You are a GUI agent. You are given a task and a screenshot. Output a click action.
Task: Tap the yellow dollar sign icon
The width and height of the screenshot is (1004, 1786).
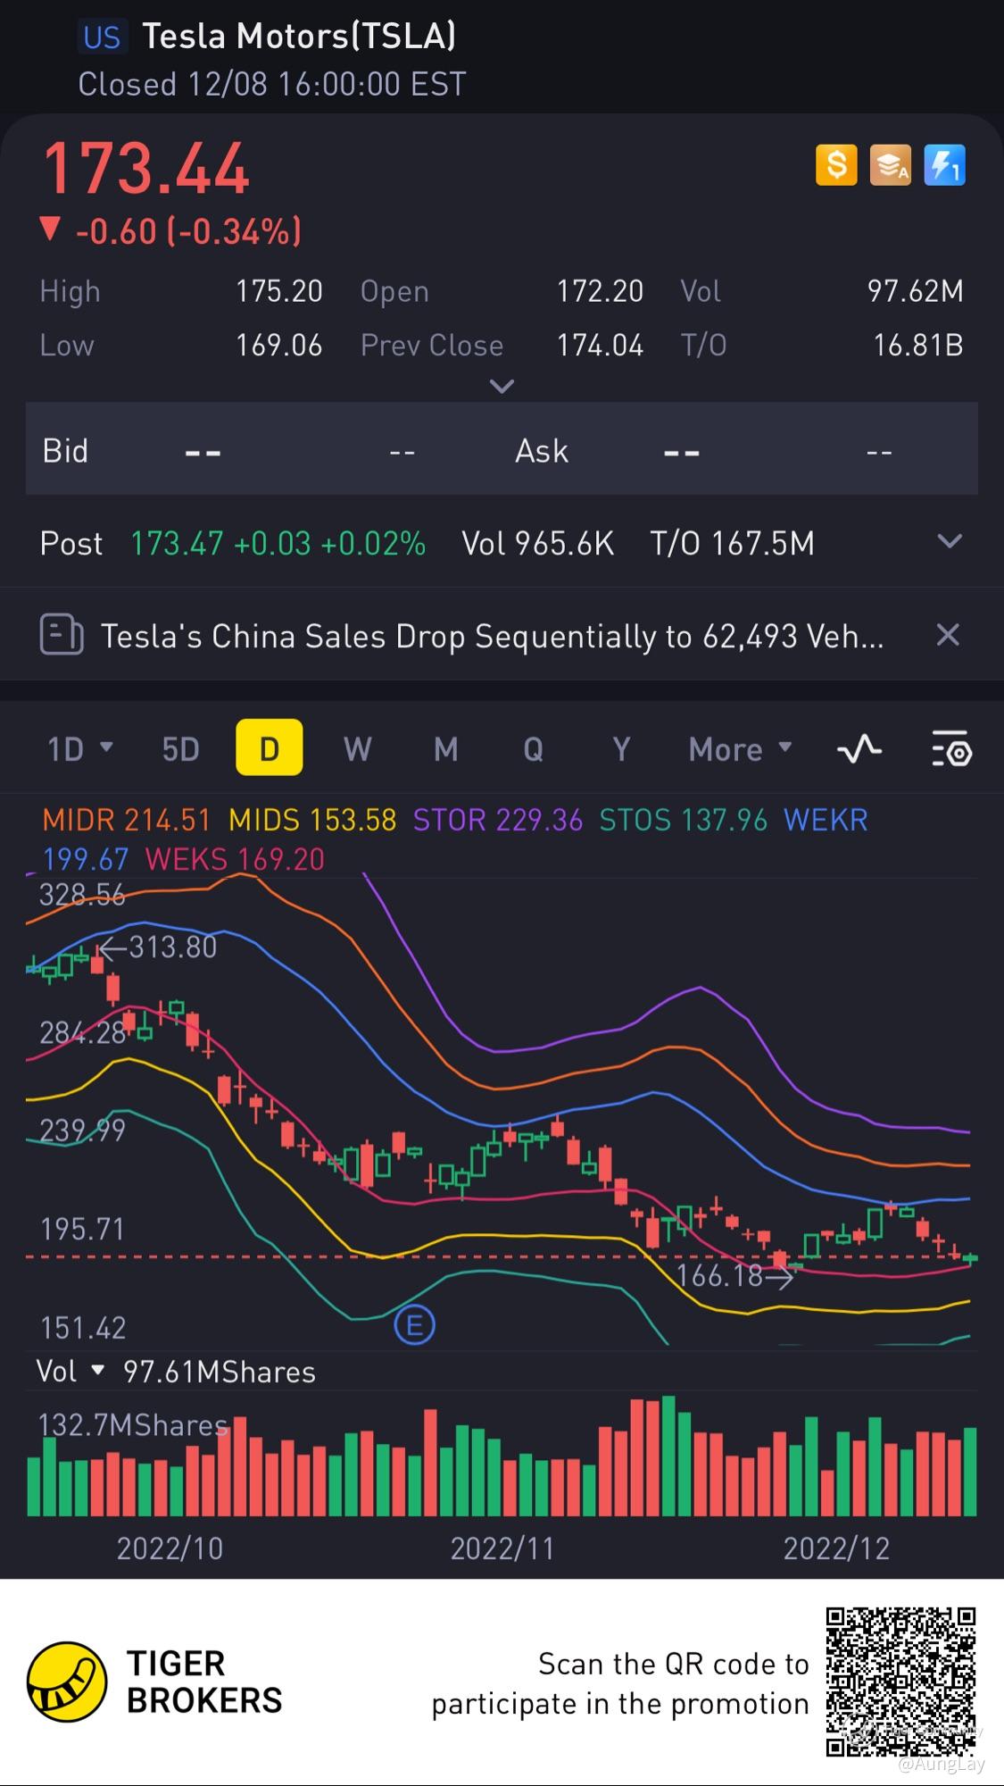pos(836,165)
